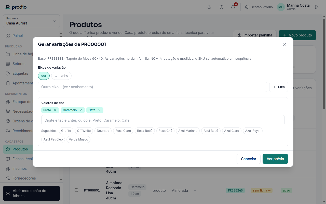Add suggestion Azul Bebê

coord(211,131)
